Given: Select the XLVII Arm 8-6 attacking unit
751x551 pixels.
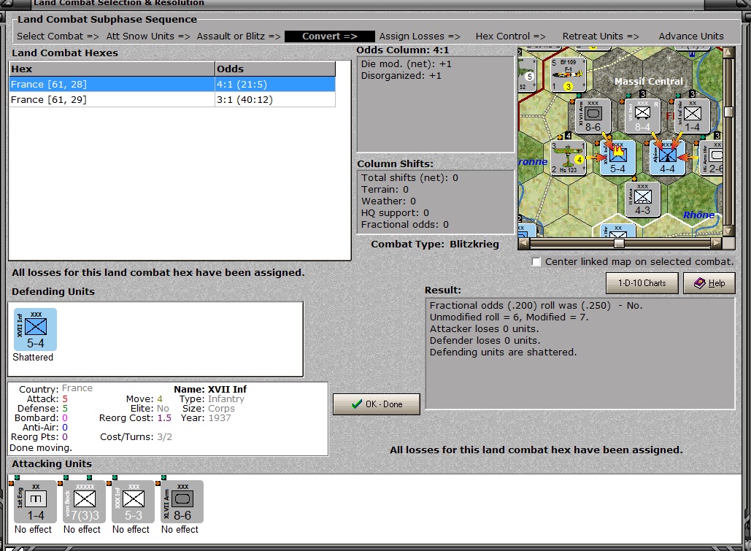Looking at the screenshot, I should click(182, 501).
